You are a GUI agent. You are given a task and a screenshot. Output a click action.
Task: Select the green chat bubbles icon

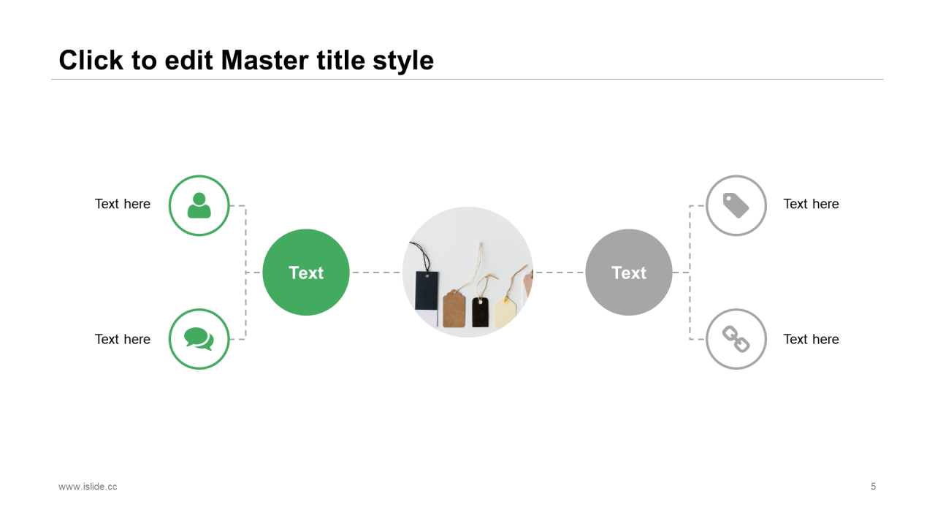point(199,339)
